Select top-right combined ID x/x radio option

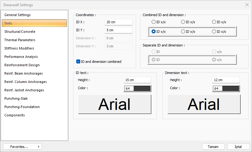click(214, 22)
